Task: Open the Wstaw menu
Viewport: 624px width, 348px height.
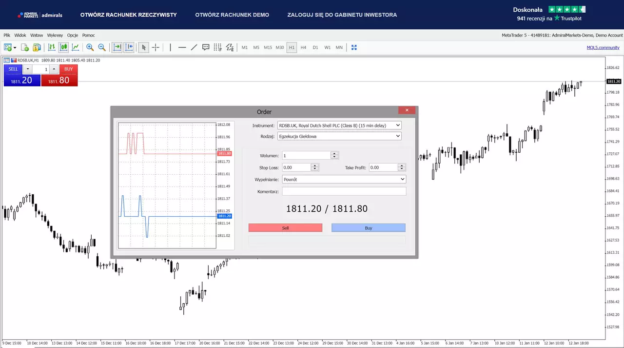Action: tap(37, 35)
